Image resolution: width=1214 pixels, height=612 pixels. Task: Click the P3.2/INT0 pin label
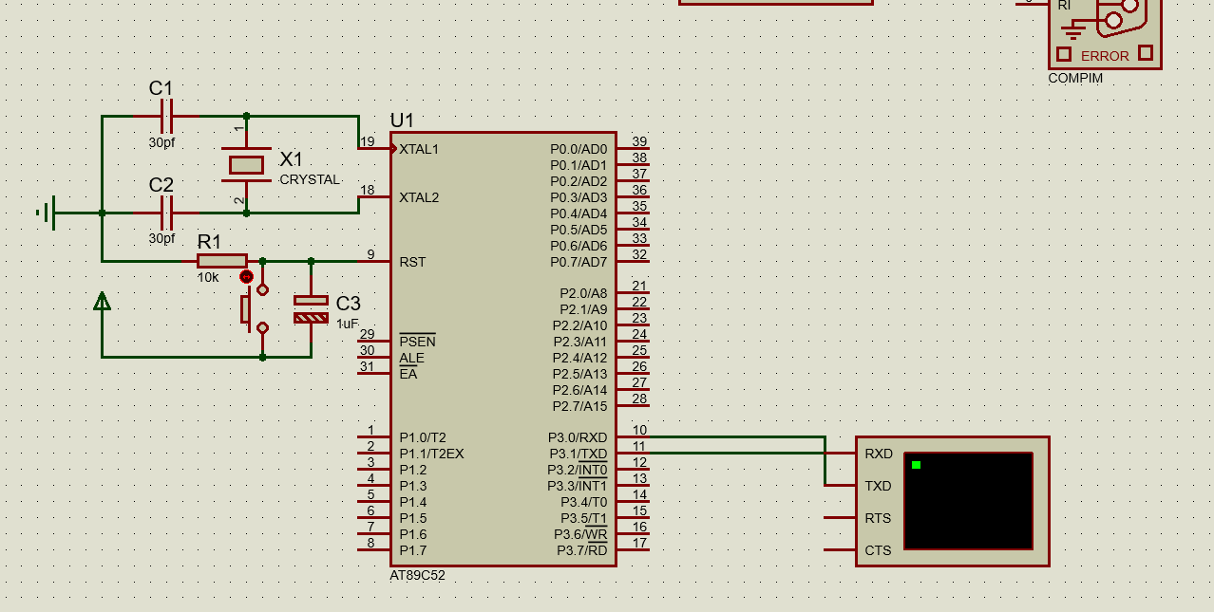point(578,470)
